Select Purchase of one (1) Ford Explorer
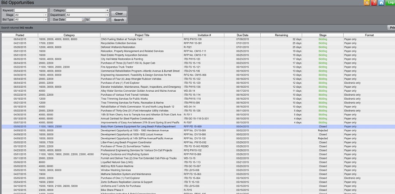This screenshot has width=395, height=194. tap(120, 83)
